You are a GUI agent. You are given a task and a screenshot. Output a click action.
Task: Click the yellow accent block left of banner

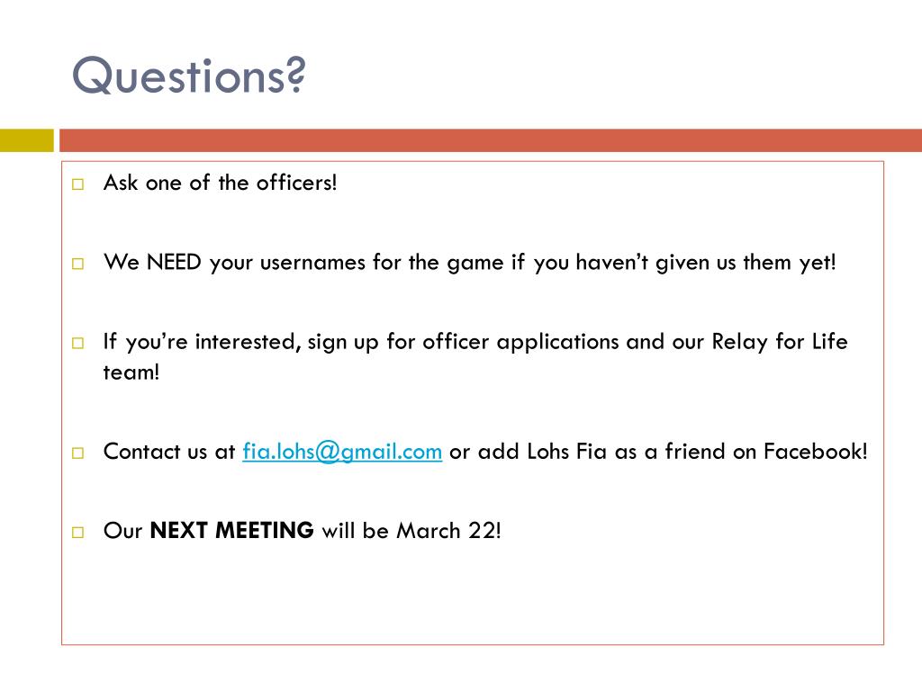(26, 140)
